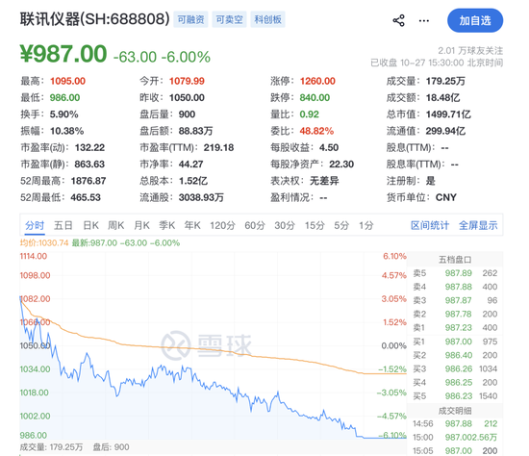Switch to the 30分 chart tab

click(285, 225)
